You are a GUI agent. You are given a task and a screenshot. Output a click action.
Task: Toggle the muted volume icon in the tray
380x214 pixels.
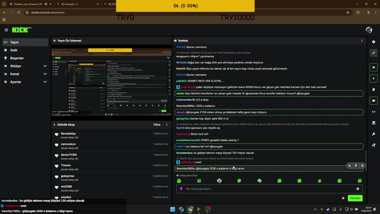pos(351,209)
